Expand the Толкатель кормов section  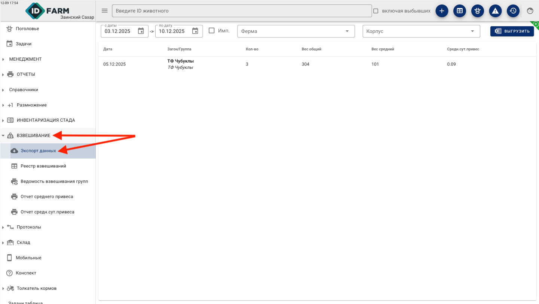coord(48,288)
